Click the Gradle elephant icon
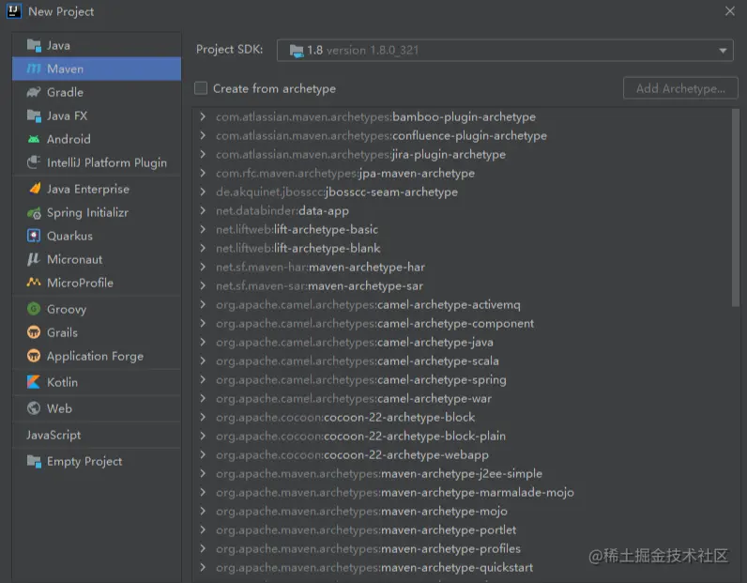747x583 pixels. pos(34,92)
